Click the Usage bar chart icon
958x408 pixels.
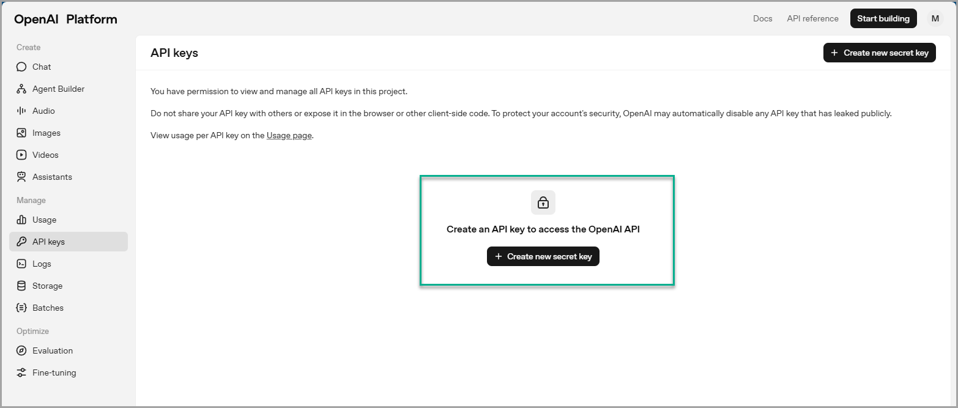coord(21,220)
